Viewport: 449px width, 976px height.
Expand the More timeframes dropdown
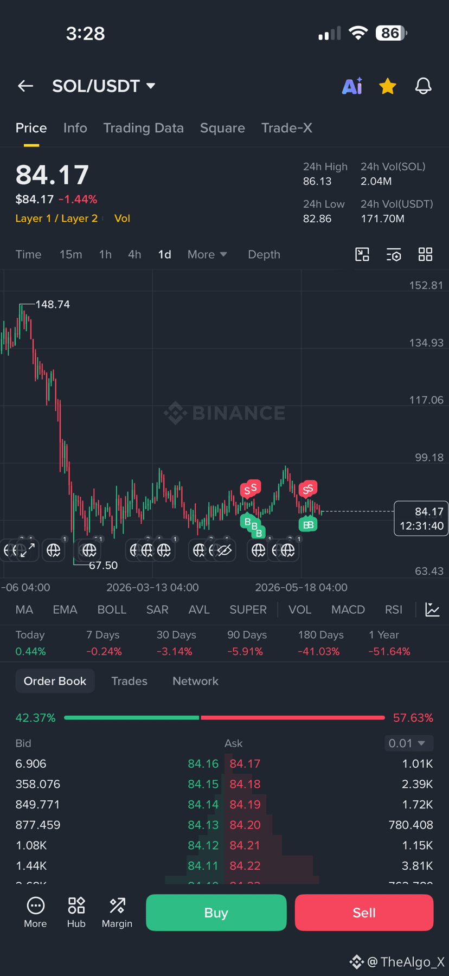(207, 254)
